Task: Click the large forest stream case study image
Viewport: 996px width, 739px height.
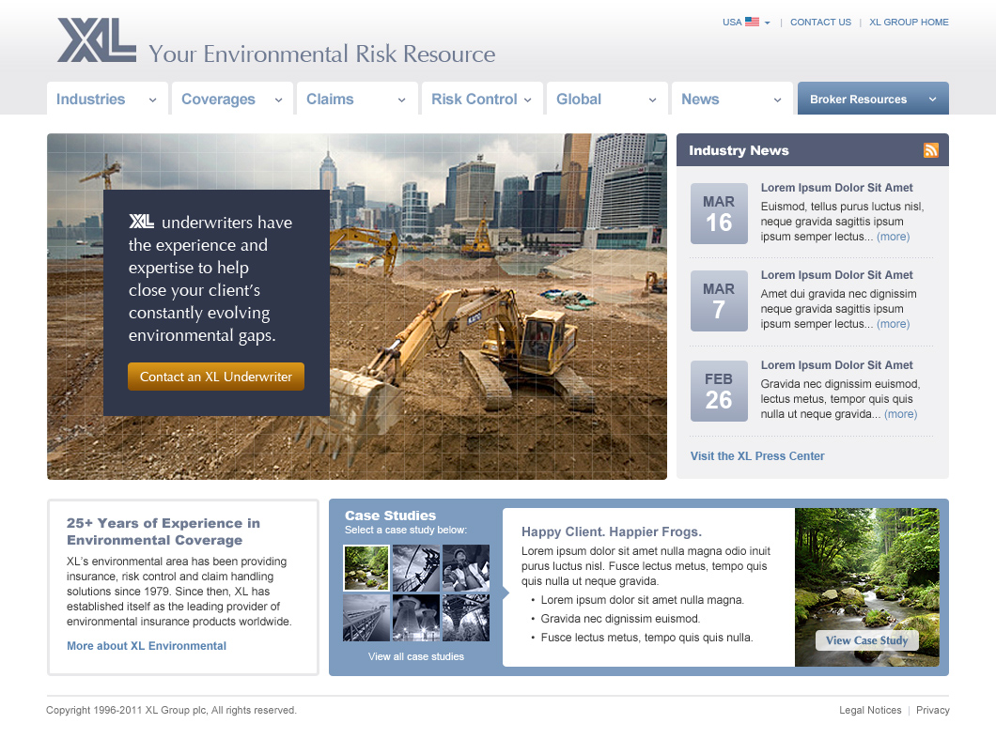Action: tap(867, 587)
